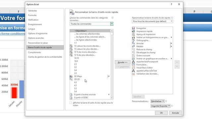
Task: Click the Visual Basic Editor icon
Action: (x=133, y=68)
